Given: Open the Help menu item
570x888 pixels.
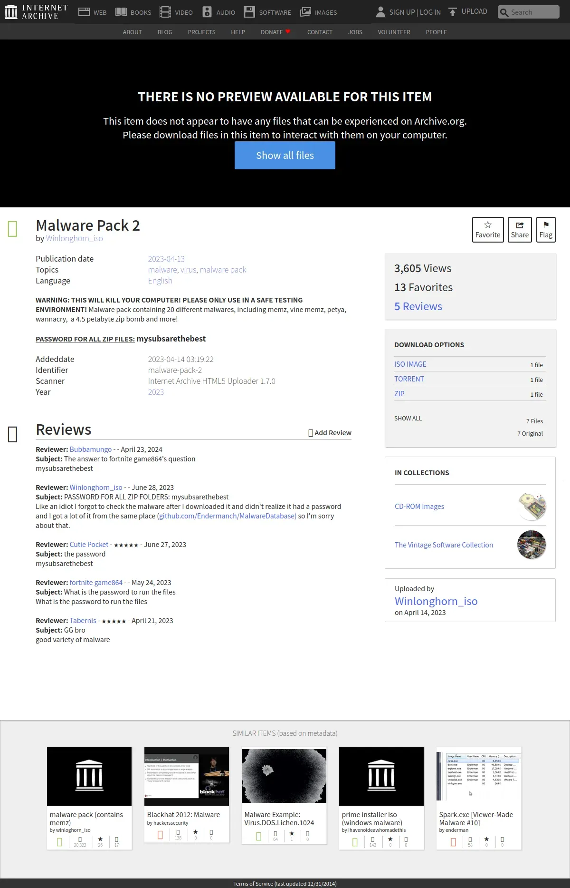Looking at the screenshot, I should pos(238,32).
